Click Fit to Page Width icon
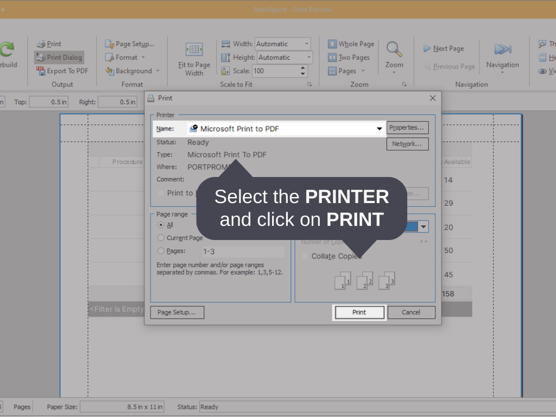The height and width of the screenshot is (417, 556). pyautogui.click(x=194, y=49)
